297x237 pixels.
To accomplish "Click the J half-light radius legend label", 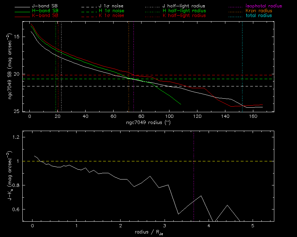I will pos(184,6).
